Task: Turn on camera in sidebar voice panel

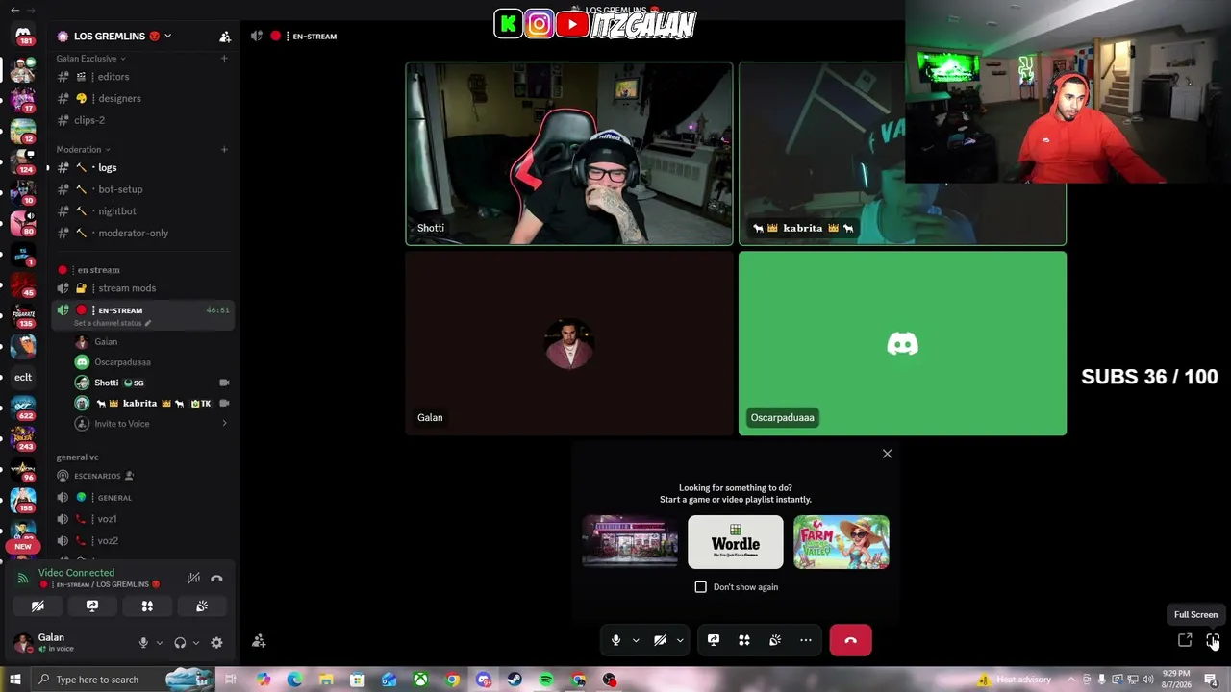Action: (x=38, y=606)
